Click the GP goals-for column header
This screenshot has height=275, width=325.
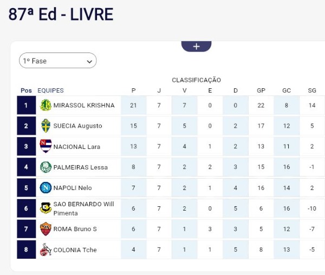click(261, 90)
